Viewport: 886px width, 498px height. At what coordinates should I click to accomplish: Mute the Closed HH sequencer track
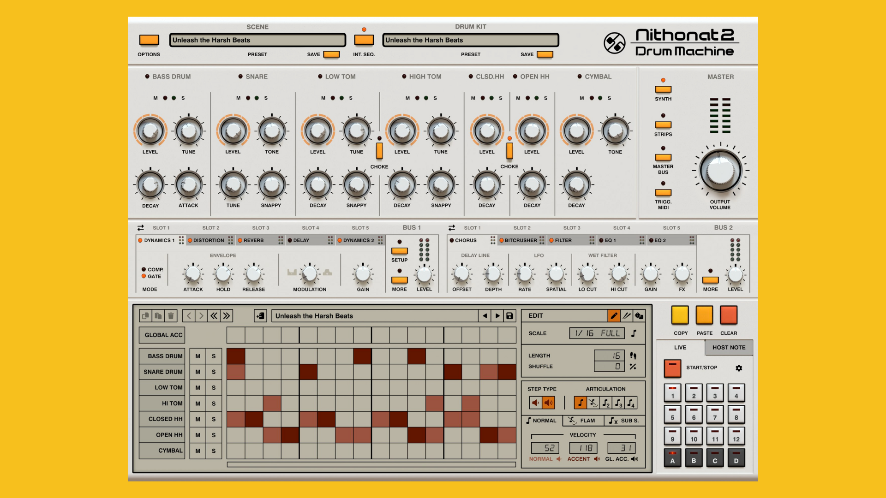(198, 419)
